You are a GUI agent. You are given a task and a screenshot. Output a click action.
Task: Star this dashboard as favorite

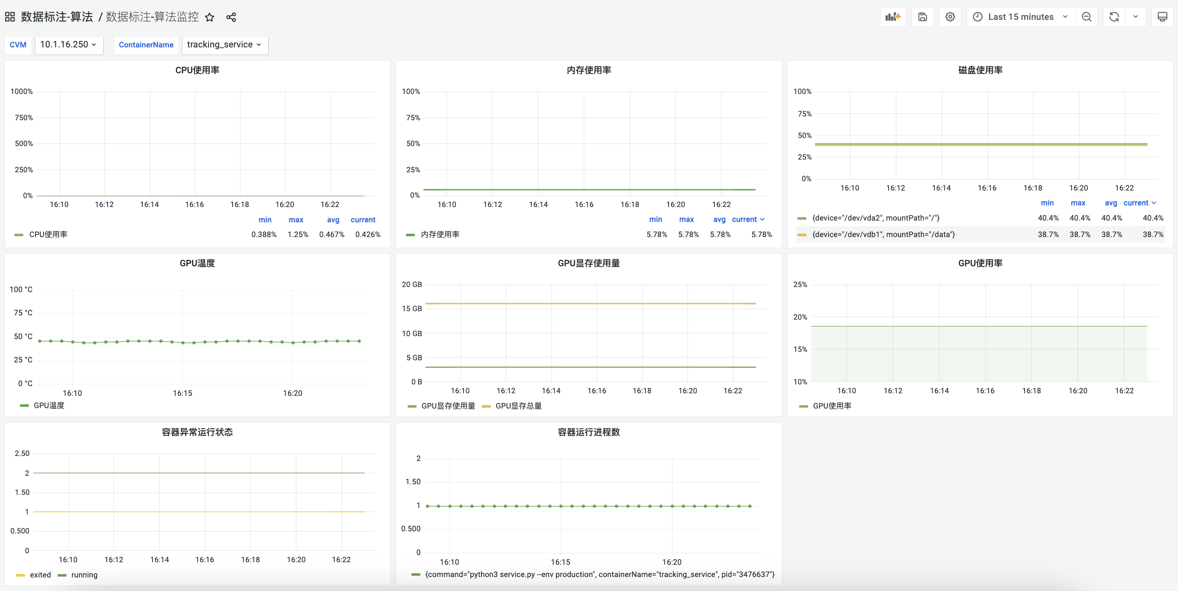click(209, 17)
